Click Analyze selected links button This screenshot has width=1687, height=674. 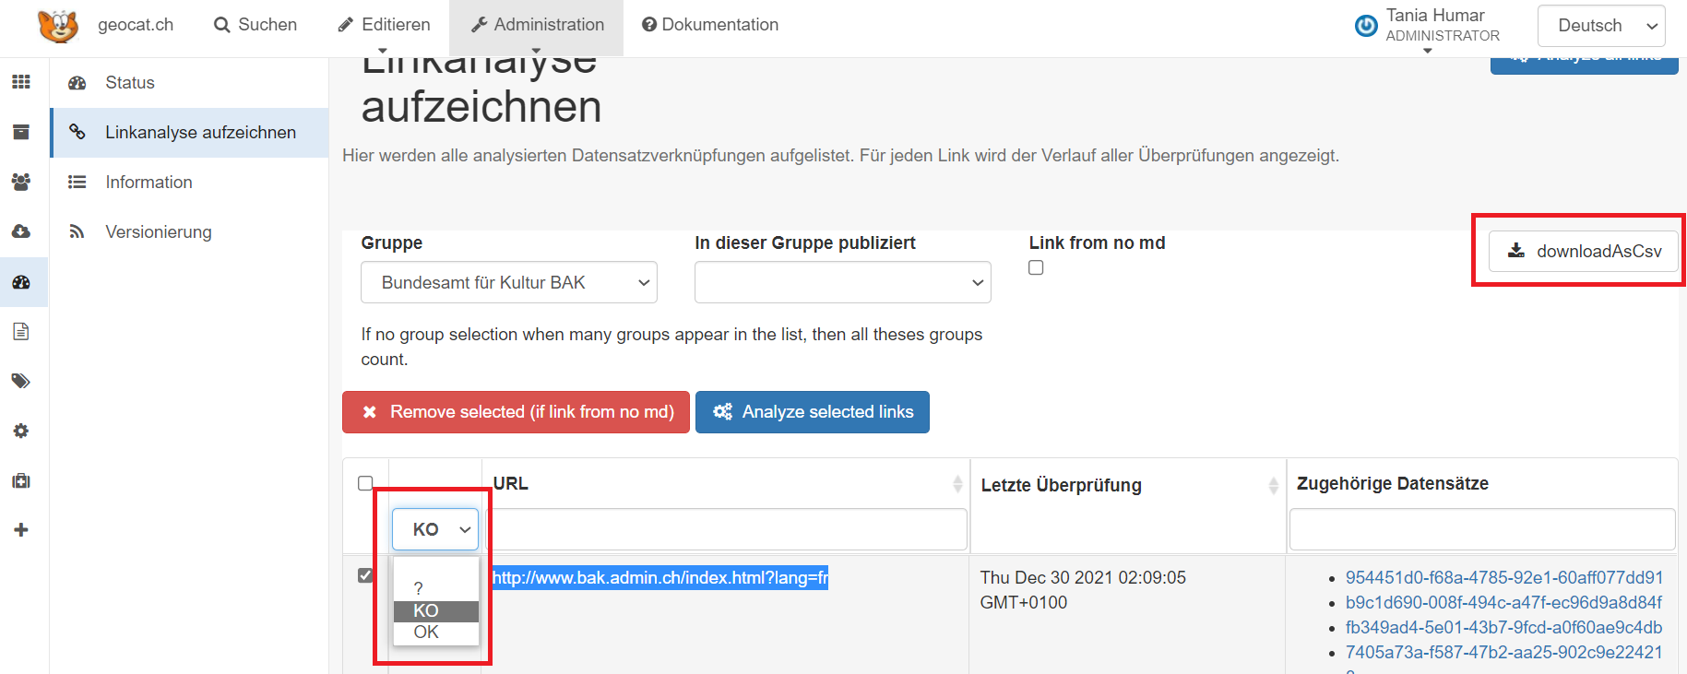(812, 412)
